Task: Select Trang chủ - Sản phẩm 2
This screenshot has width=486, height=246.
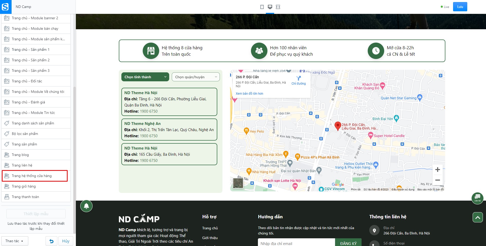Action: tap(36, 60)
